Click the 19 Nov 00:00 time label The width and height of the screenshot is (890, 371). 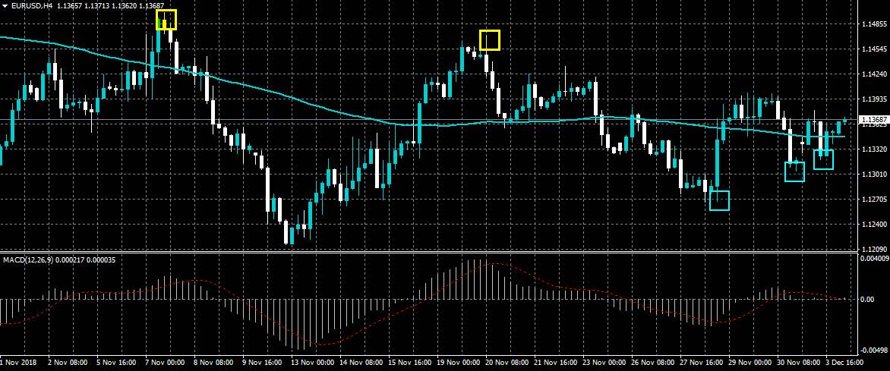tap(458, 362)
